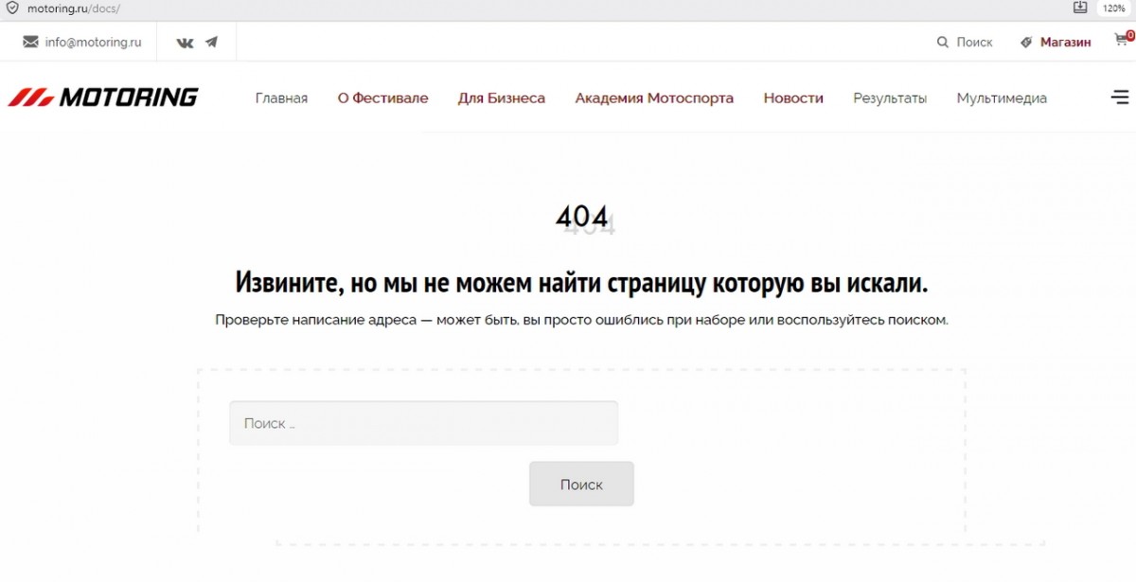Viewport: 1136px width, 582px height.
Task: Open the Для Бизнеса menu item
Action: point(502,97)
